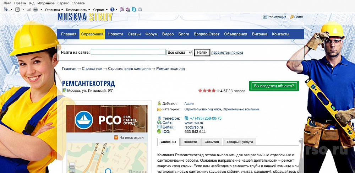Click the Строительные компании breadcrumb link
Viewport: 355px width, 173px height.
click(x=129, y=69)
